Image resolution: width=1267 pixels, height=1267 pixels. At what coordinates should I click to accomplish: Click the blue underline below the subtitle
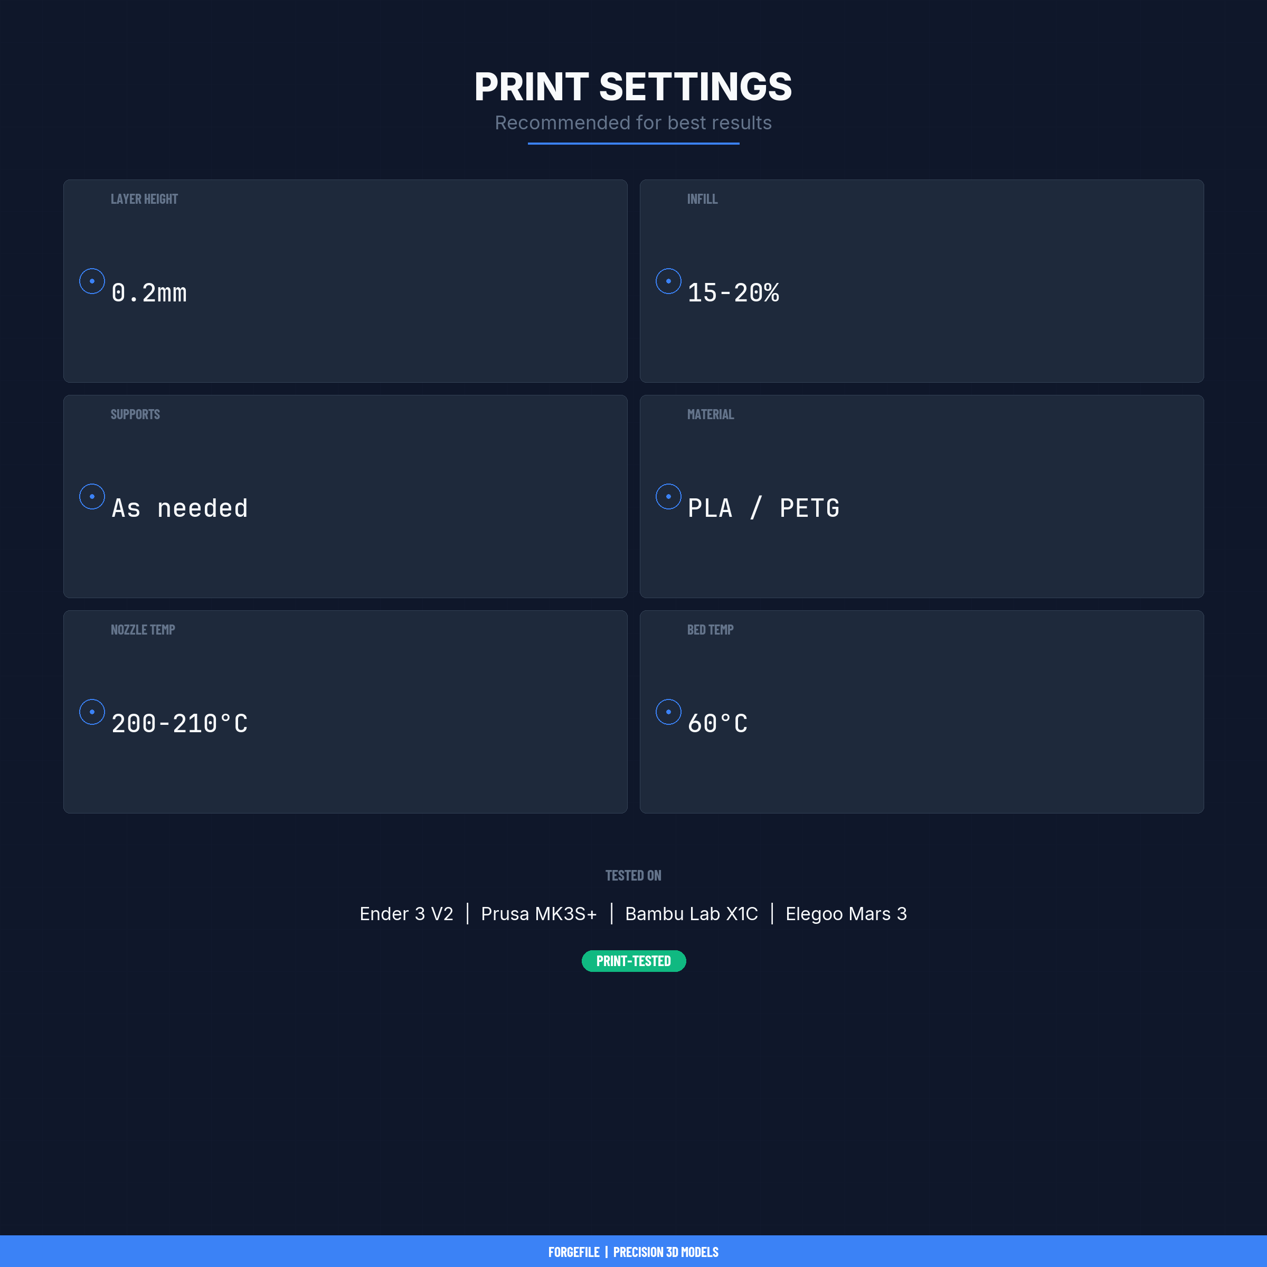(633, 143)
